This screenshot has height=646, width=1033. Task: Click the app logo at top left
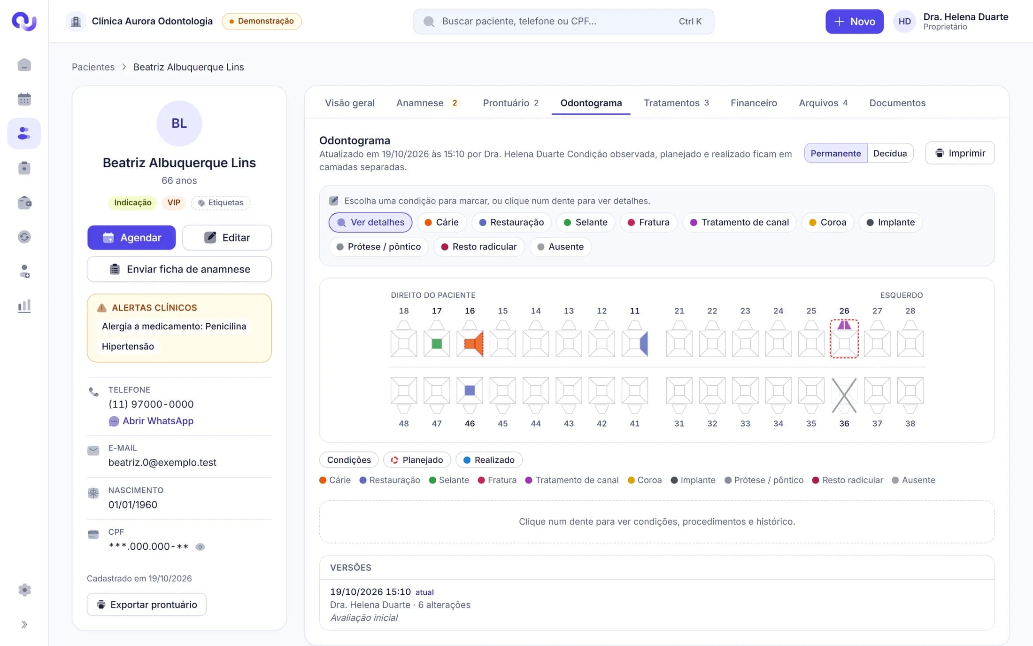click(24, 21)
